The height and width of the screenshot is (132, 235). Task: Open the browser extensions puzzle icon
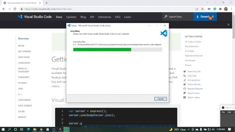220,9
